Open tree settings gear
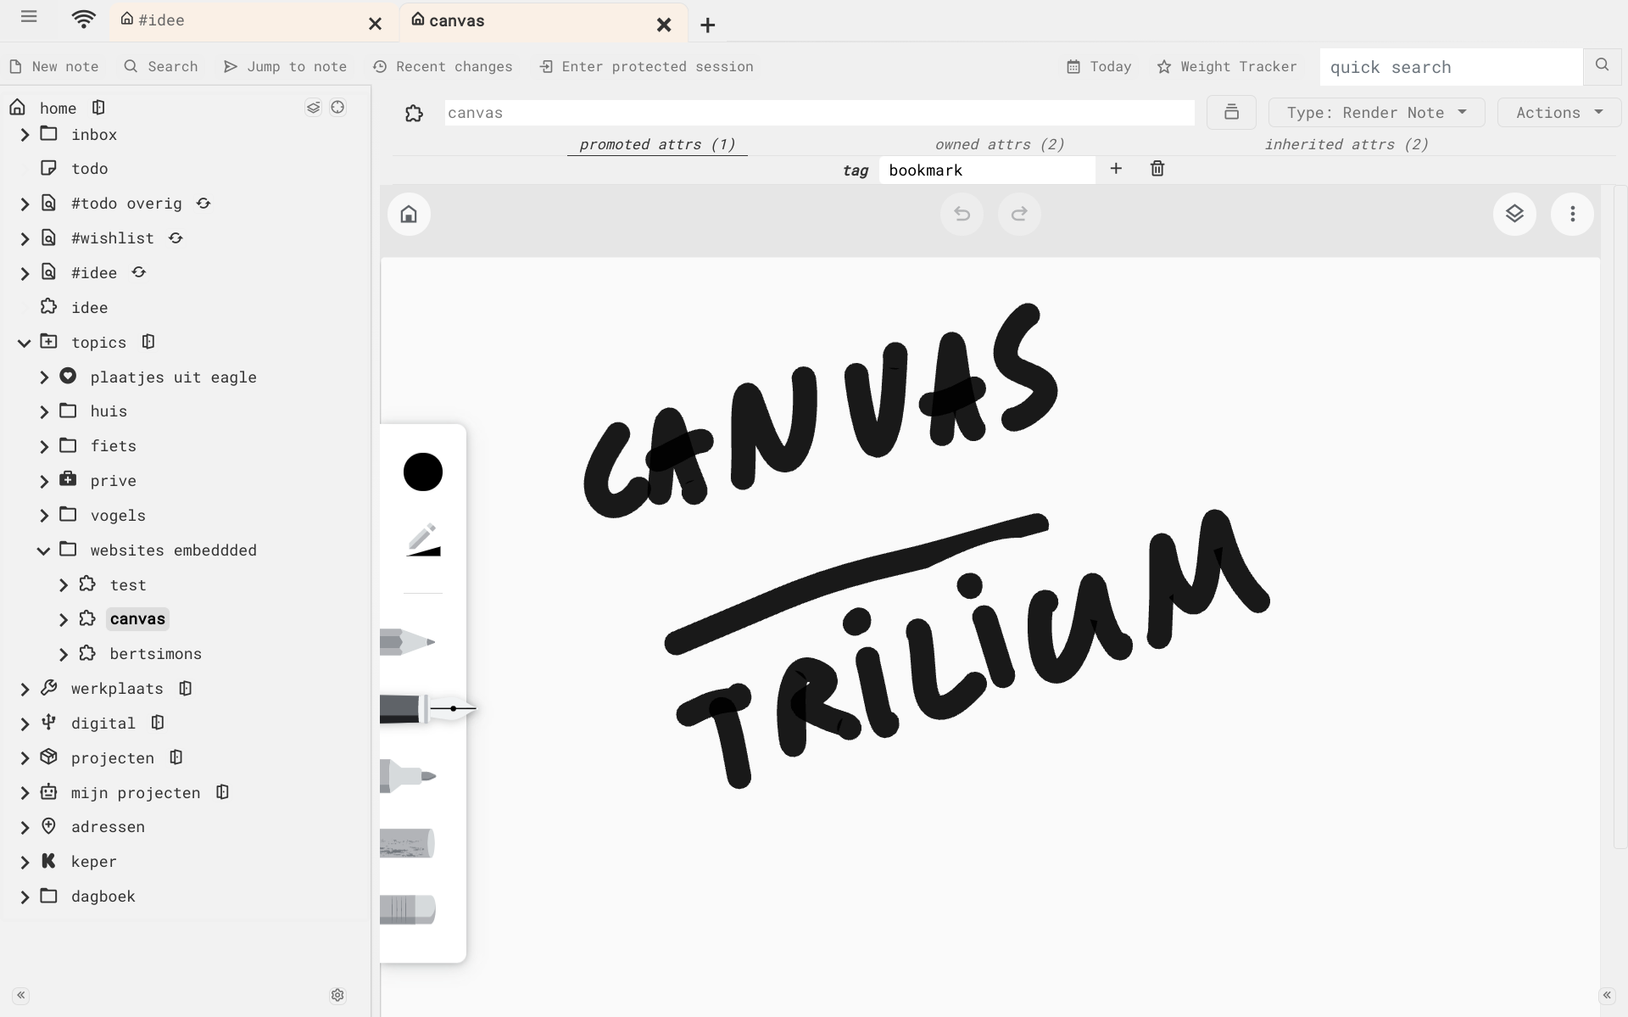 click(x=337, y=995)
